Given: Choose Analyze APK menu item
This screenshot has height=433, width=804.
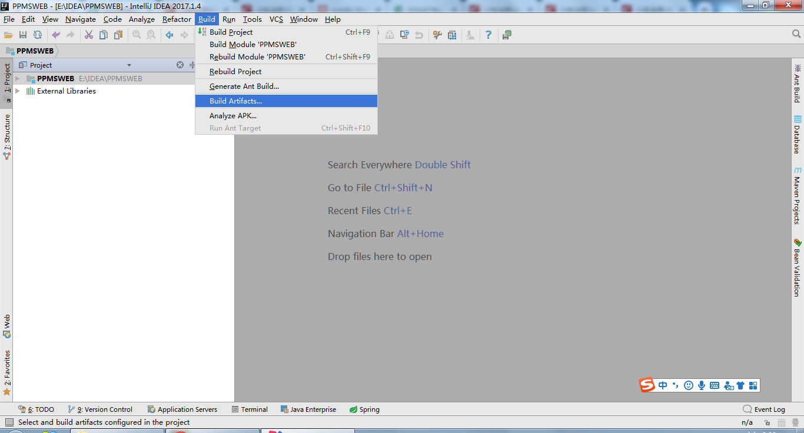Looking at the screenshot, I should click(286, 116).
